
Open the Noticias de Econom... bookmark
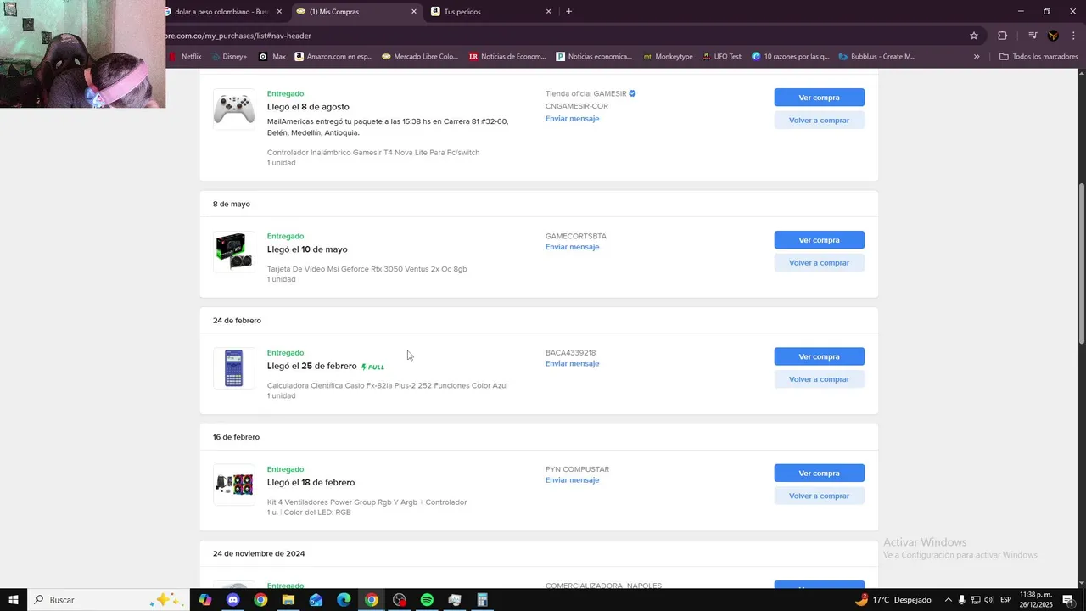[507, 57]
